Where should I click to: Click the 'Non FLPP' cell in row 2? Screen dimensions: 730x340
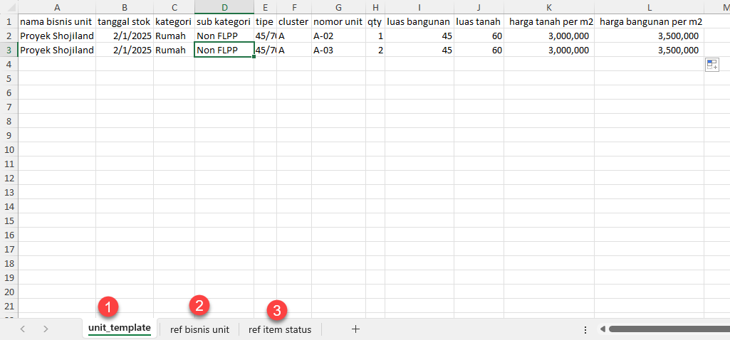[224, 36]
